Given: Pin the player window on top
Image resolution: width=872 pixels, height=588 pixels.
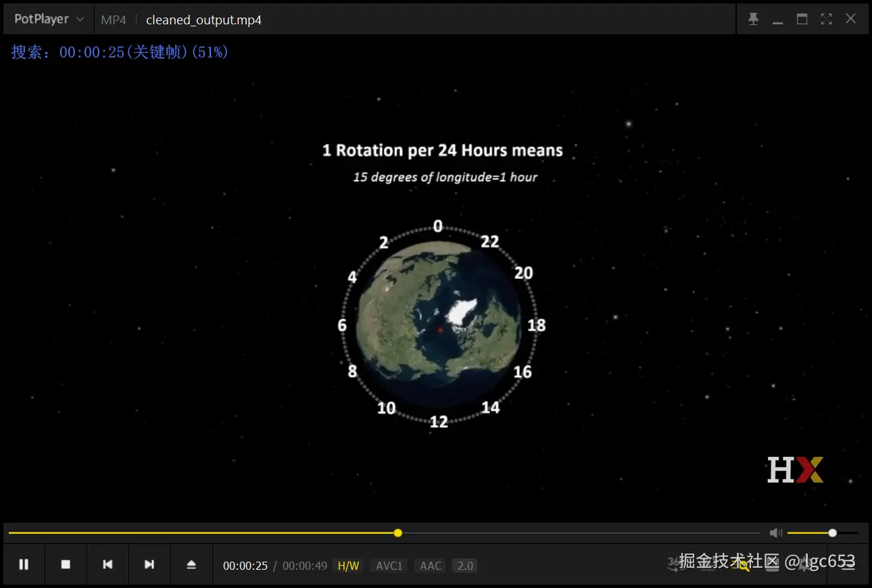Looking at the screenshot, I should tap(753, 19).
